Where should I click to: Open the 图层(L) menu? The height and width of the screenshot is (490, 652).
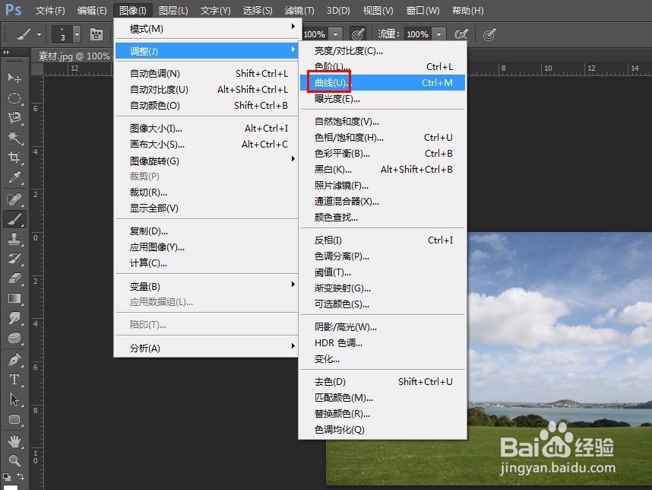pos(173,11)
